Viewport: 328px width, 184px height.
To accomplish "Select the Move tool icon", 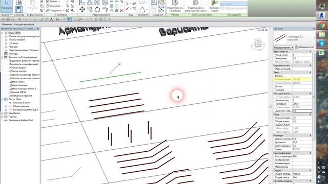I will tap(82, 9).
